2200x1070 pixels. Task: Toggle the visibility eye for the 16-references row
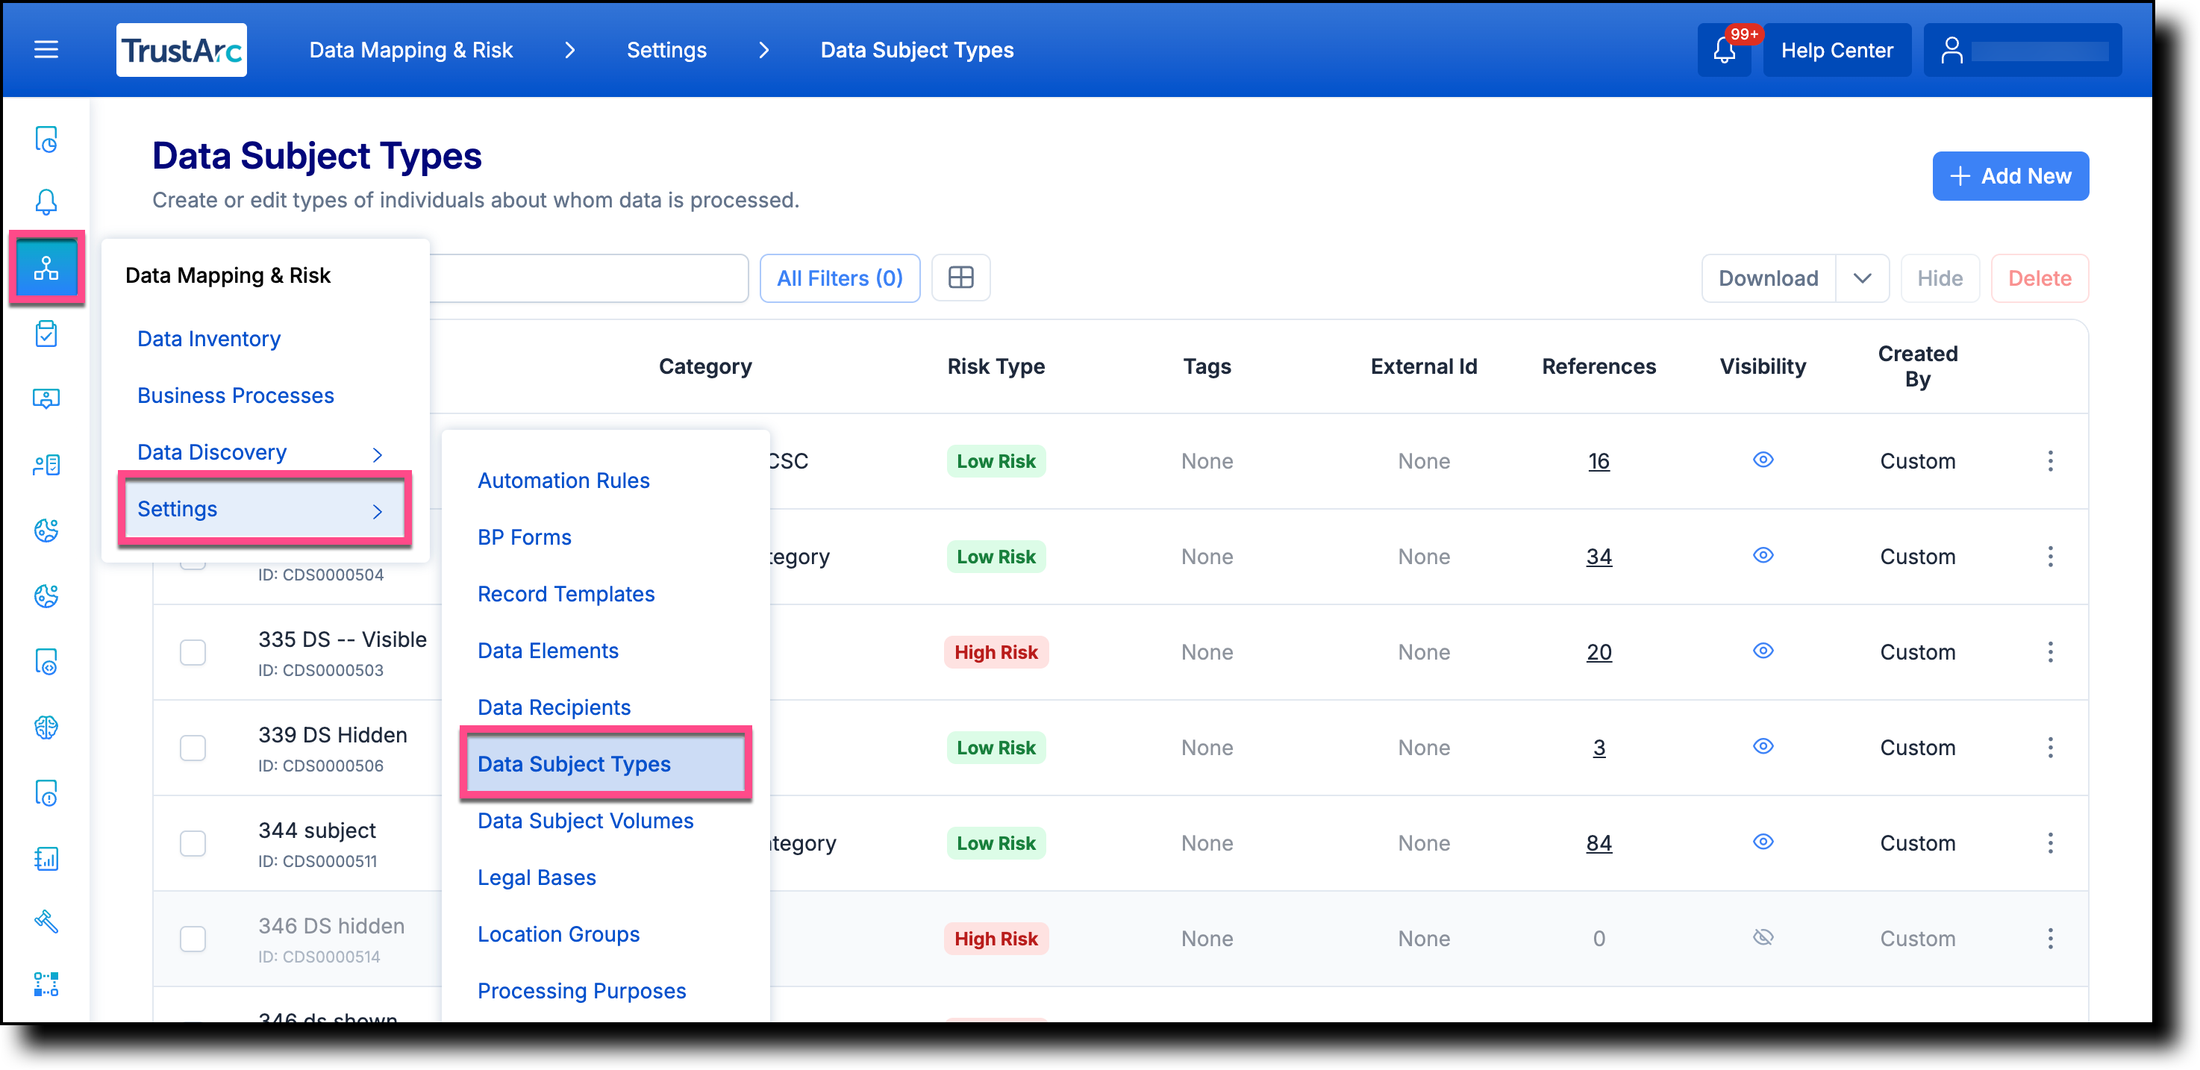[1763, 460]
